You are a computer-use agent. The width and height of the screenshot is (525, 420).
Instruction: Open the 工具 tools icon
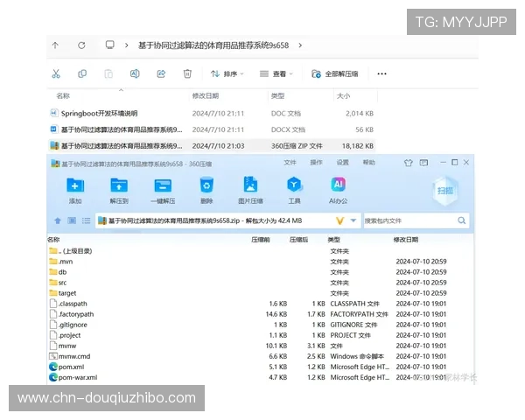295,185
